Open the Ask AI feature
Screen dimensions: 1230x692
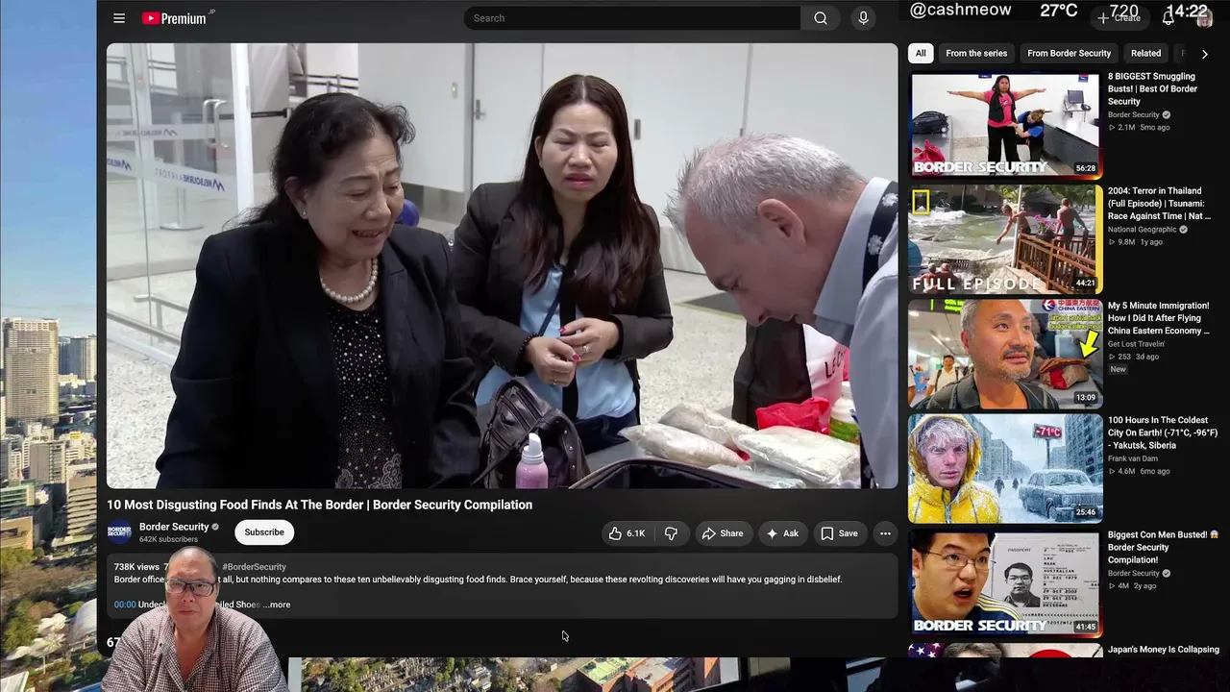click(x=781, y=533)
